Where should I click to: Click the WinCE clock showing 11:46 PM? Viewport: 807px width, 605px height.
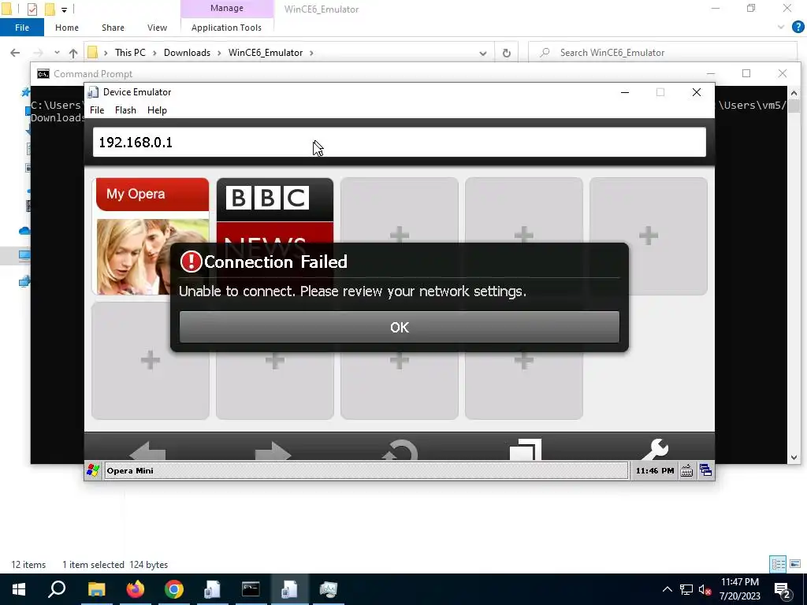(x=655, y=470)
